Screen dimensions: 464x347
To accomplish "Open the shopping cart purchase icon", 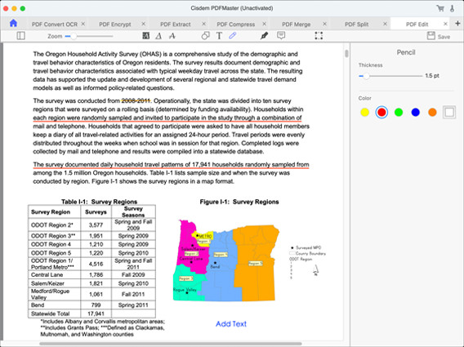I will 440,8.
